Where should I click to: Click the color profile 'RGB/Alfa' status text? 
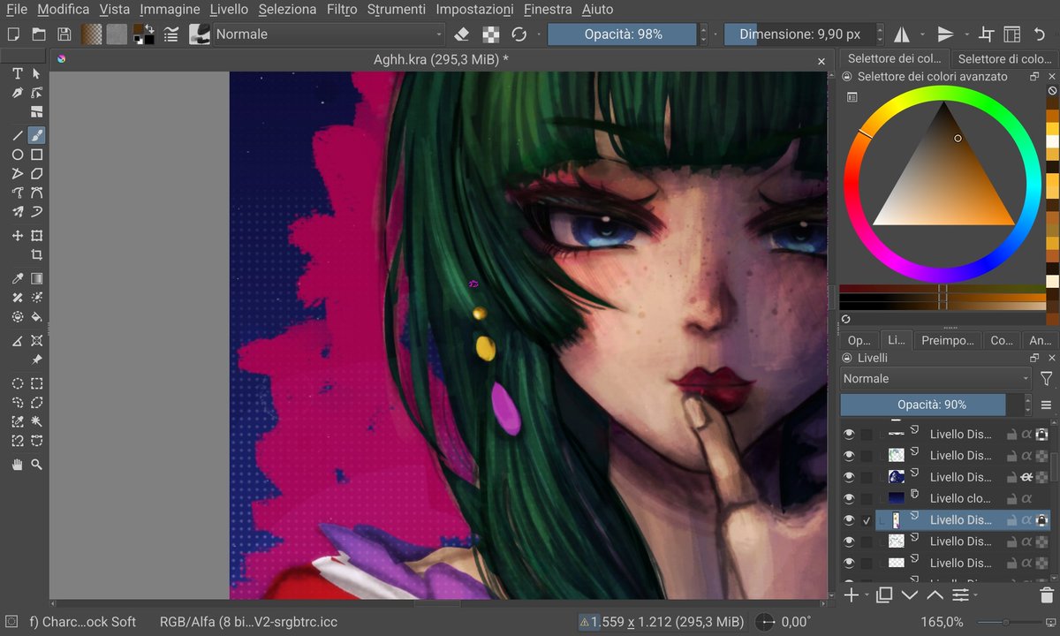click(248, 622)
